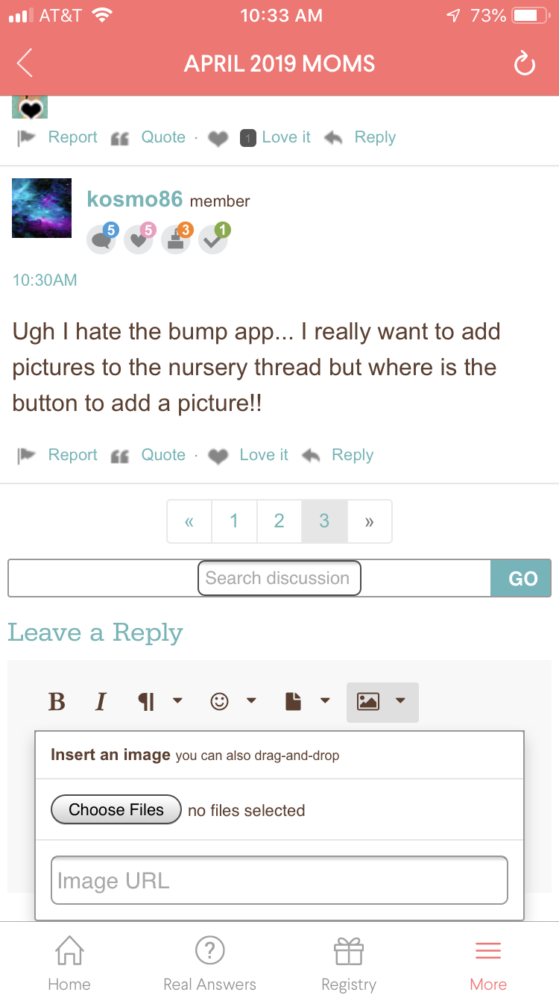The height and width of the screenshot is (995, 559).
Task: Expand the emoji dropdown arrow
Action: tap(251, 700)
